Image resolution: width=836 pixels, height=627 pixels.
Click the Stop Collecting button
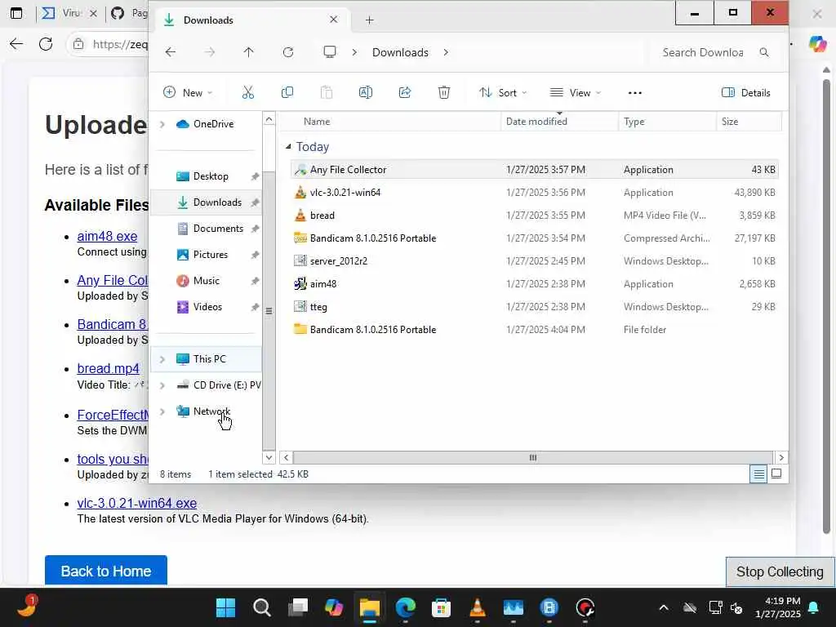[x=780, y=571]
